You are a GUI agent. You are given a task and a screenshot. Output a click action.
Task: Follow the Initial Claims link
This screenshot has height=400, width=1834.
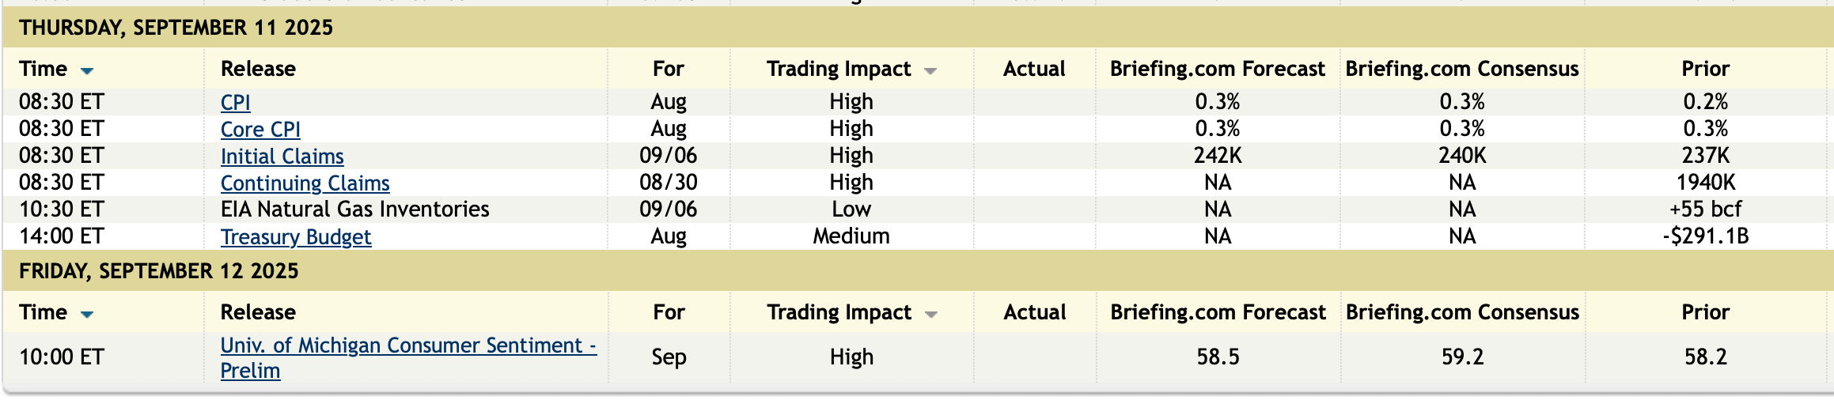click(282, 156)
